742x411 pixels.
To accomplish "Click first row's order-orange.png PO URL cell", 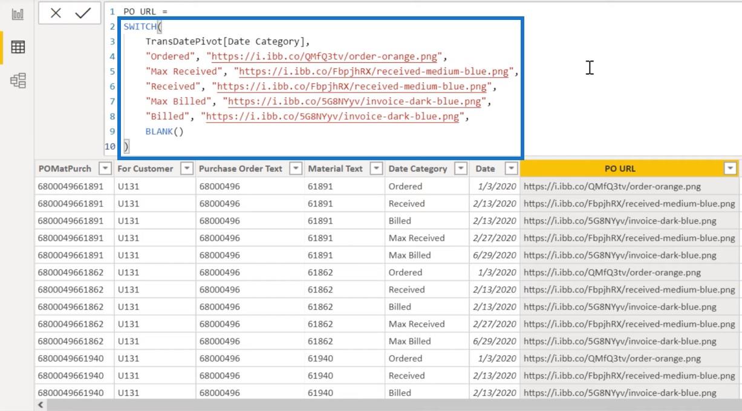I will click(629, 186).
